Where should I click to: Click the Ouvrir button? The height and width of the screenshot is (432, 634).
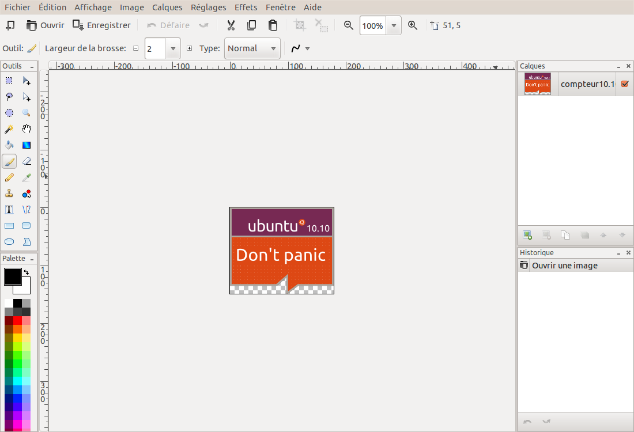[x=45, y=25]
